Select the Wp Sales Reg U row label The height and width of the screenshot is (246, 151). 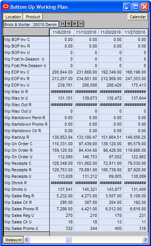pyautogui.click(x=26, y=215)
